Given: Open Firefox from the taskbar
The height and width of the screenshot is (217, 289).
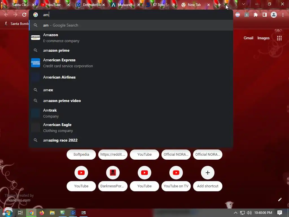Looking at the screenshot, I should point(42,213).
